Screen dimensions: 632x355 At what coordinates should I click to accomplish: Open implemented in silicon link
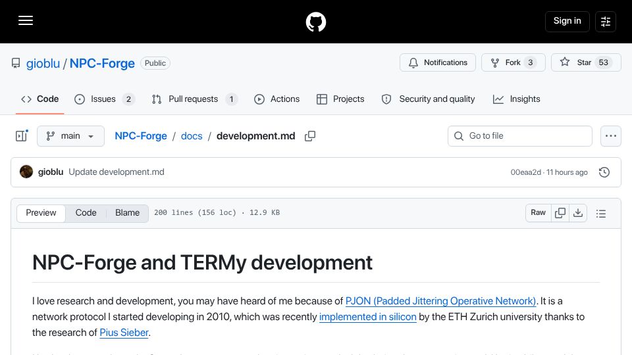pyautogui.click(x=367, y=317)
